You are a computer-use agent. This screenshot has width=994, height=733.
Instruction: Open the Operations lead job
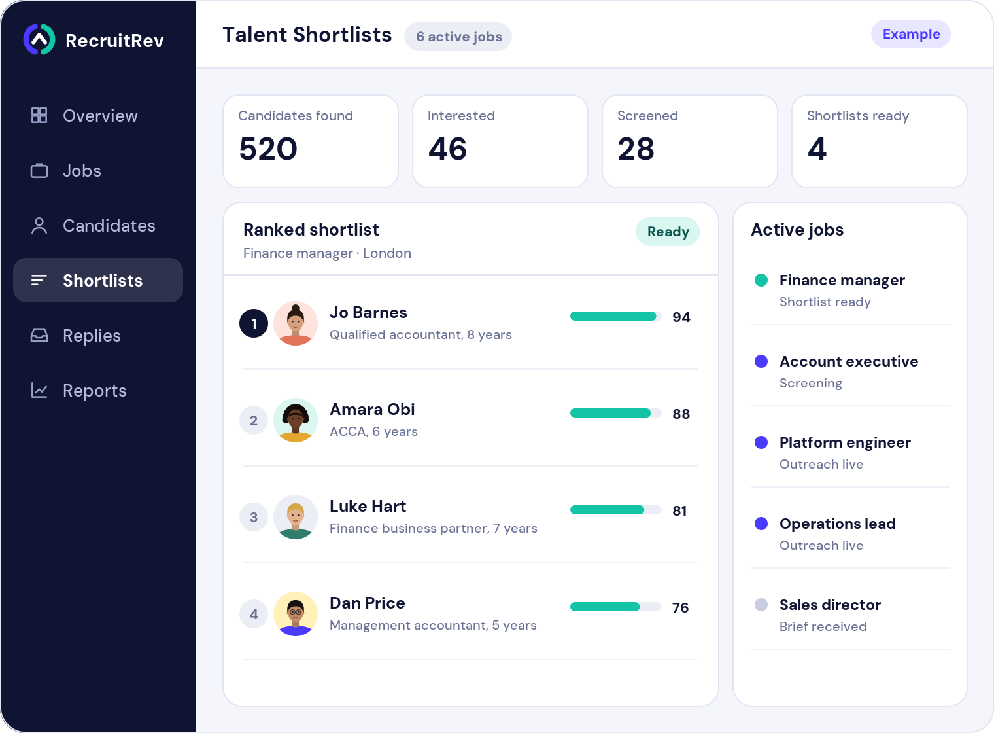click(850, 534)
